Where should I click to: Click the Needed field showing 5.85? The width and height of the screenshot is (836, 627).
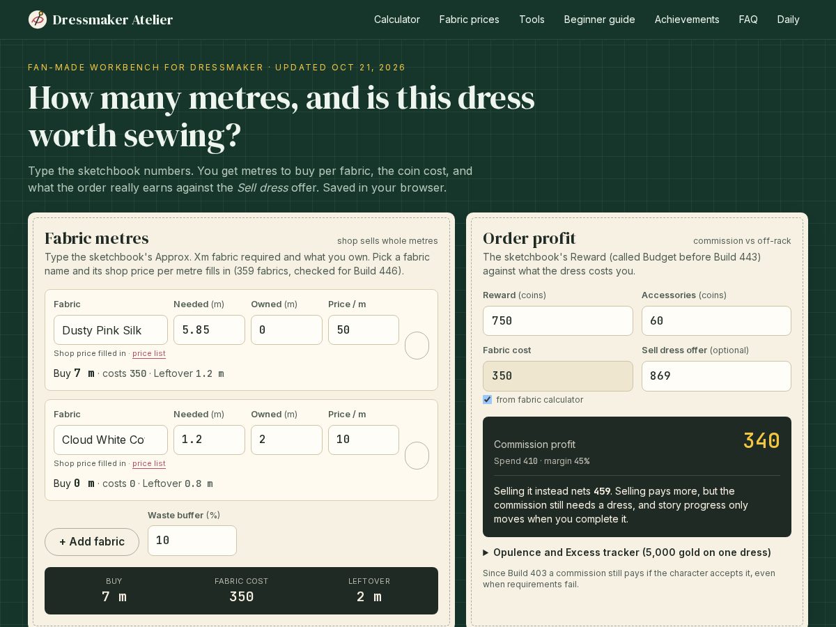[x=209, y=330]
